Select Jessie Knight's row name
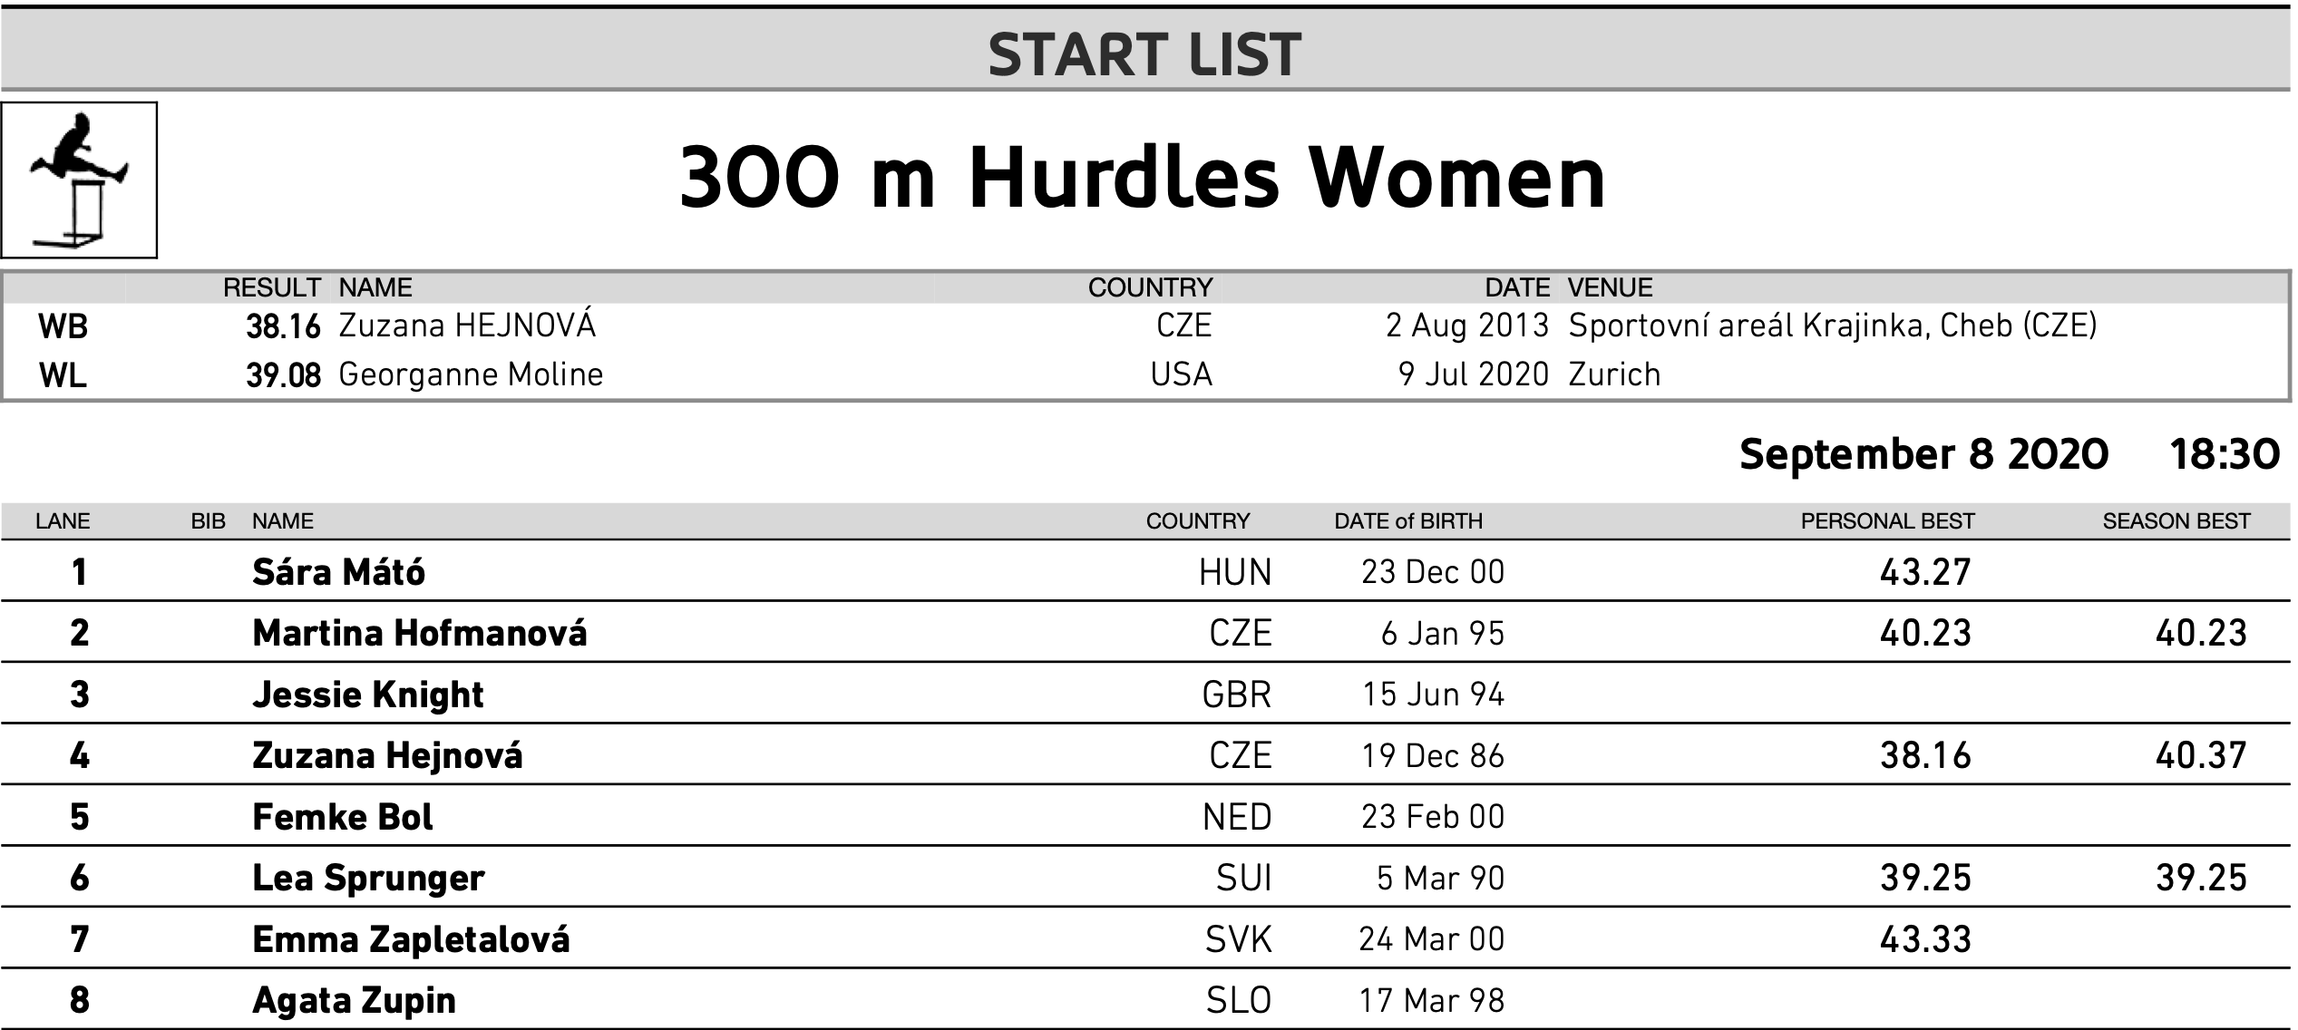Image resolution: width=2298 pixels, height=1030 pixels. [x=368, y=695]
